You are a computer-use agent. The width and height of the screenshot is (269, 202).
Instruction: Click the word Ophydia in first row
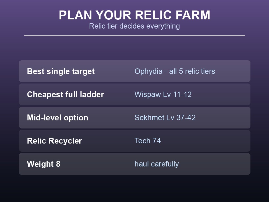point(148,71)
